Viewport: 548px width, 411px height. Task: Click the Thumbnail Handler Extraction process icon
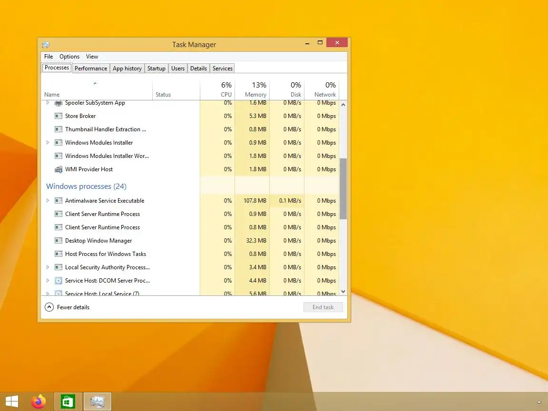[59, 129]
